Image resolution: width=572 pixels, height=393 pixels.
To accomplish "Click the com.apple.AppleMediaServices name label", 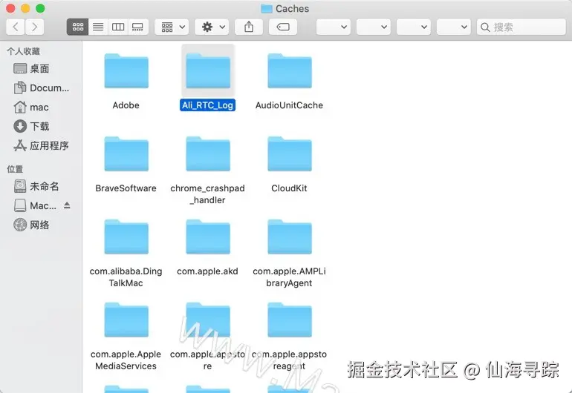I will click(126, 360).
